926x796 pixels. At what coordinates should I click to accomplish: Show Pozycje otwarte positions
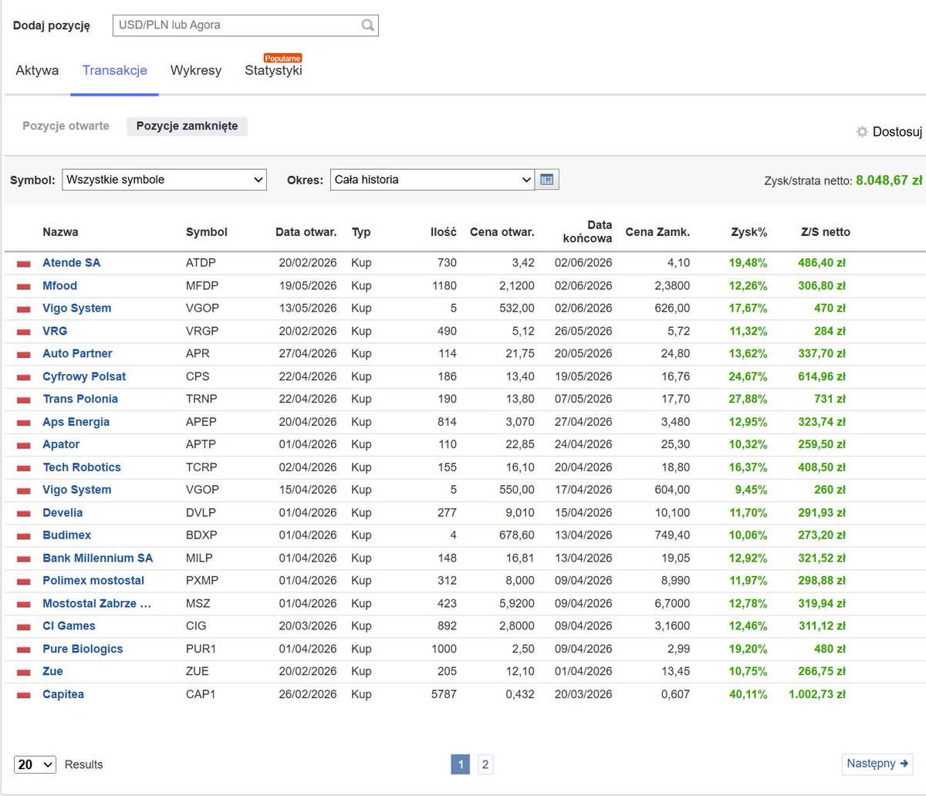click(x=66, y=126)
